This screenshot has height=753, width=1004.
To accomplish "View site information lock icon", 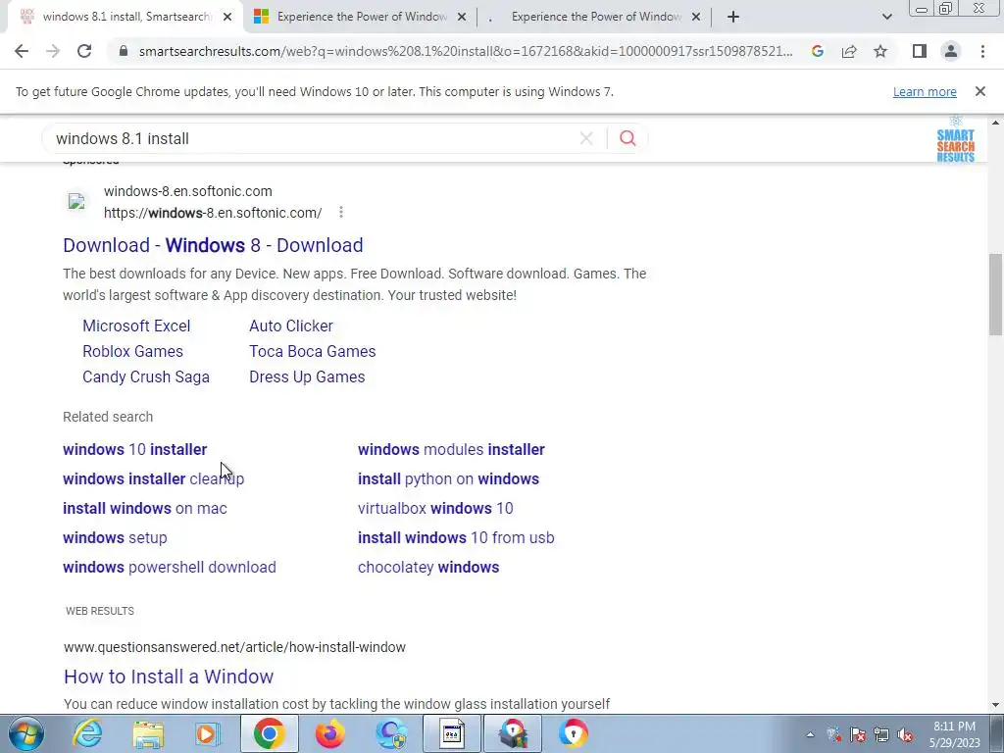I will point(124,51).
